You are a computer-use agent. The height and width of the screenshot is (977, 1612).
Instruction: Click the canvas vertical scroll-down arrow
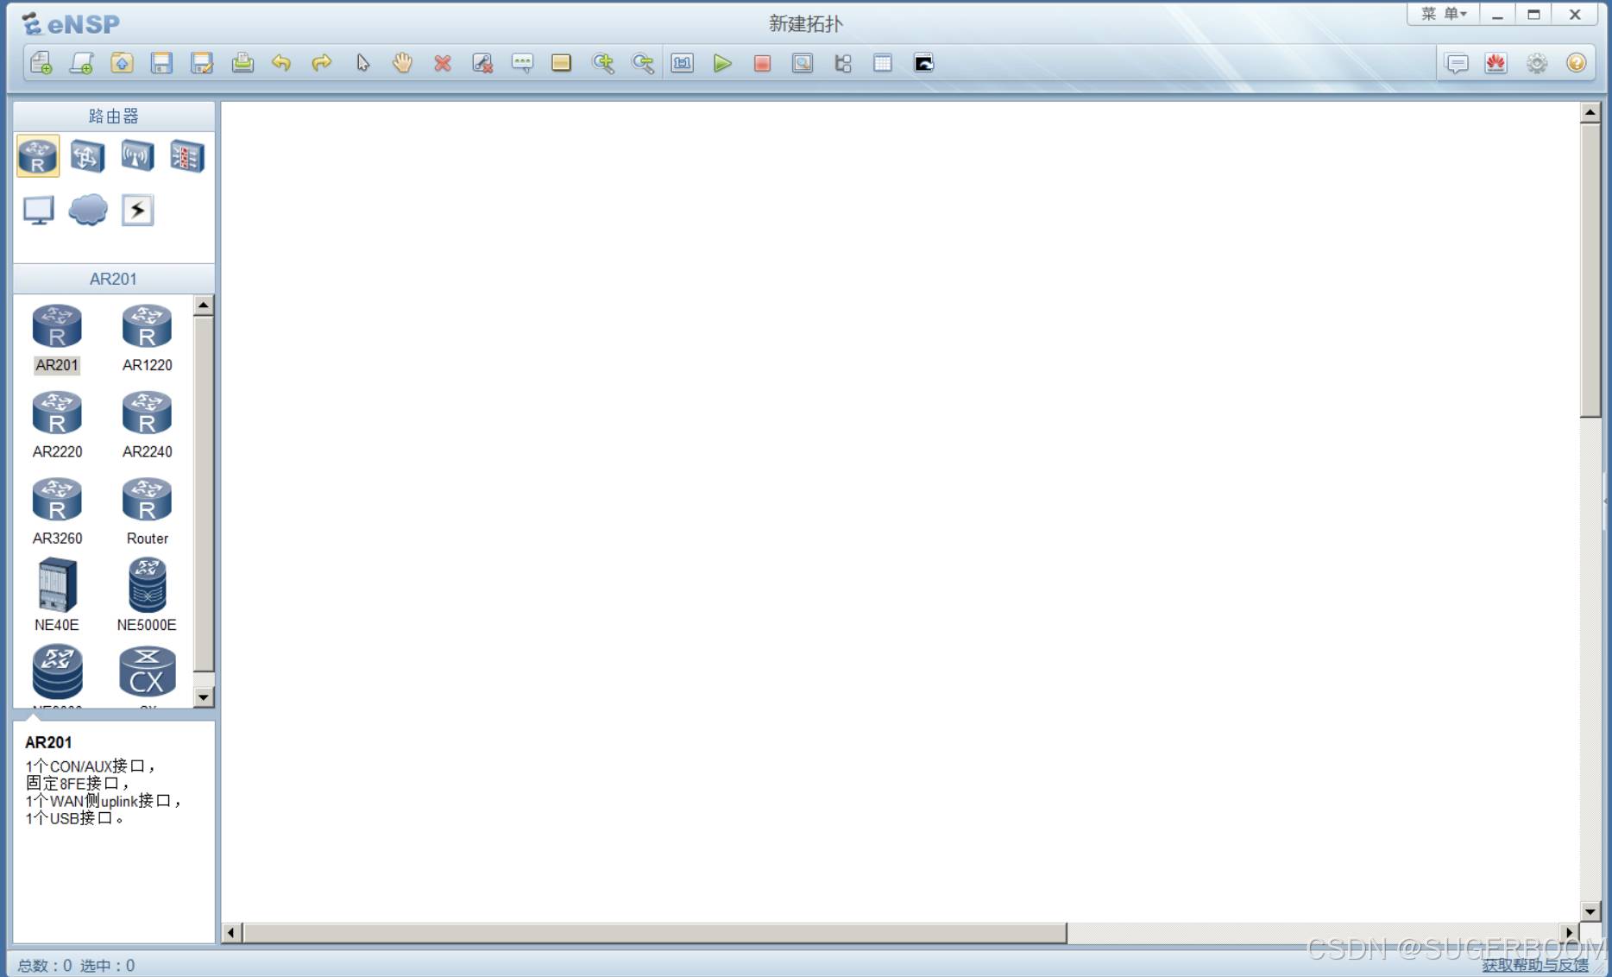point(1590,911)
